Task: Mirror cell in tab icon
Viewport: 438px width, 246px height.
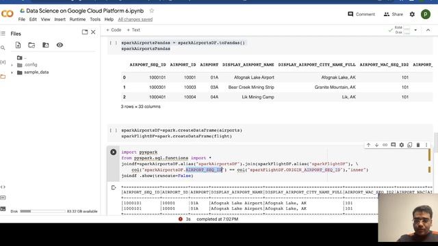Action: 410,145
